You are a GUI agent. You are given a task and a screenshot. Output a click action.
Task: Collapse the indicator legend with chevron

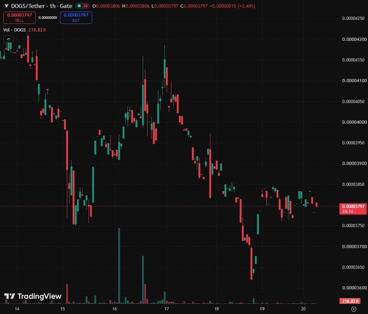8,39
